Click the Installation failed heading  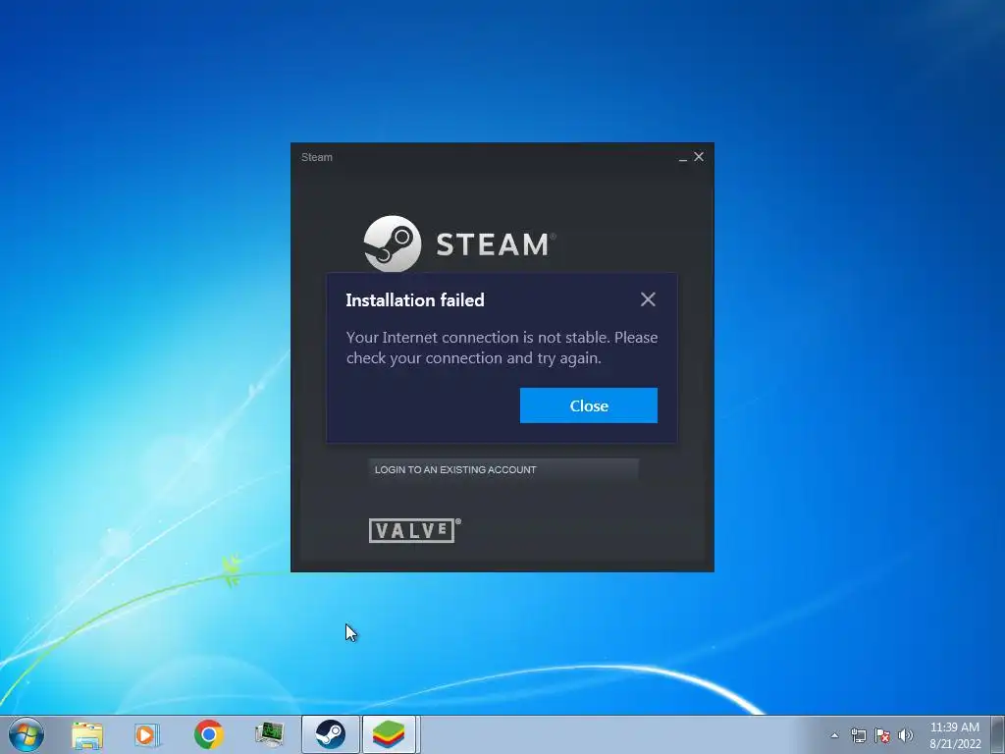coord(415,300)
